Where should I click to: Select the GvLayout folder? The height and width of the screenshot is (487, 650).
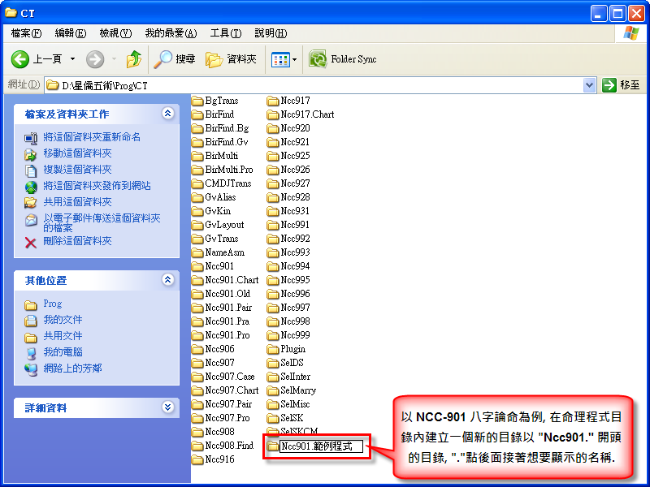point(224,225)
